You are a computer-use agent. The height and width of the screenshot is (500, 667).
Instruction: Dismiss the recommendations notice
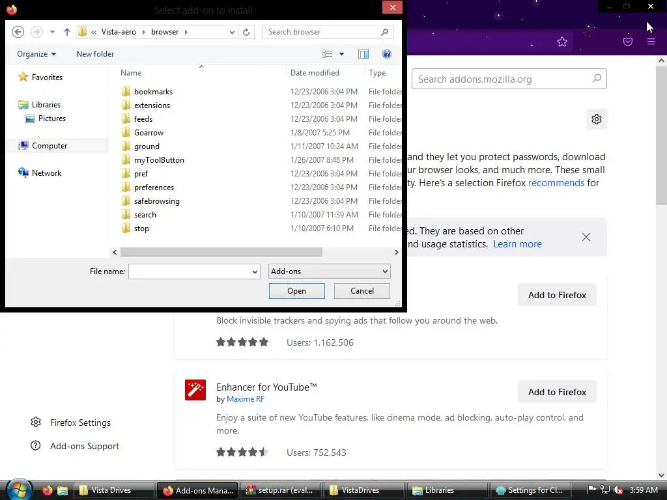586,237
